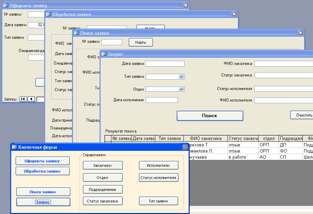Image resolution: width=313 pixels, height=214 pixels.
Task: Expand the Тип заявки dropdown in Запрос
Action: 181,77
